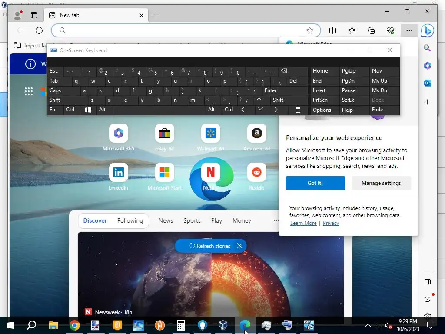Viewport: 445px width, 334px height.
Task: Toggle split screen in Edge toolbar
Action: 332,30
